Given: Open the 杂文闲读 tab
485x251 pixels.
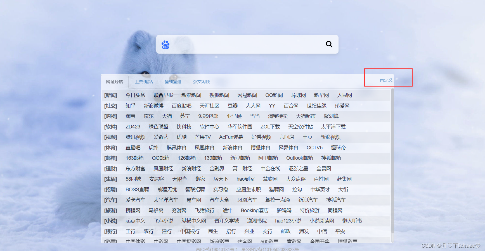Looking at the screenshot, I should click(201, 82).
